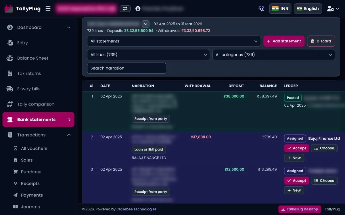The image size is (345, 215).
Task: Select the INR currency button
Action: [x=280, y=9]
